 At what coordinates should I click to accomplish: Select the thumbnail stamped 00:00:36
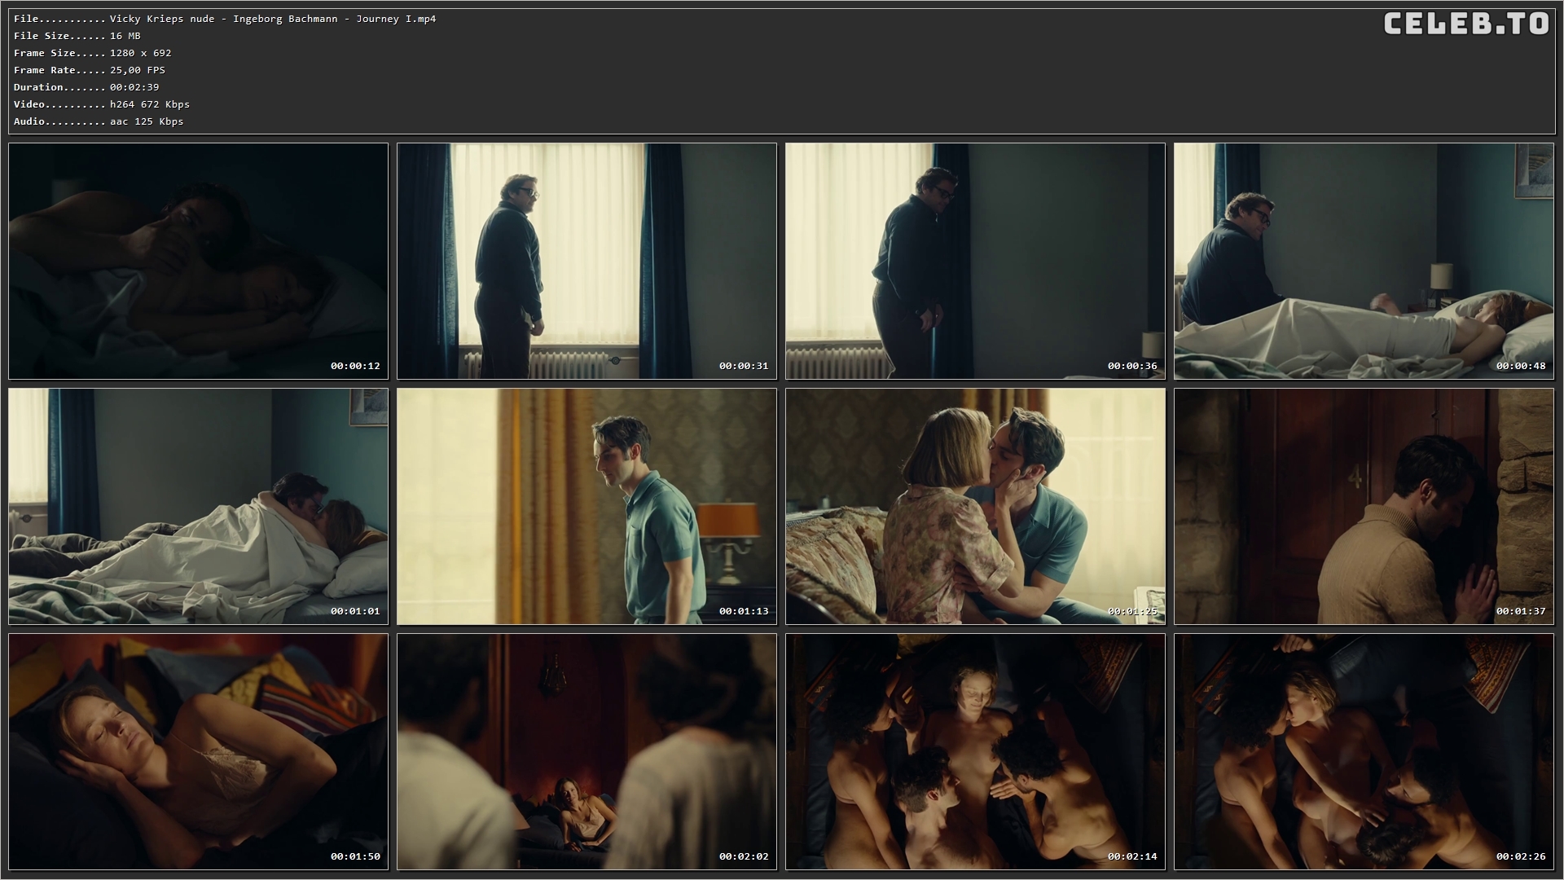pyautogui.click(x=975, y=261)
